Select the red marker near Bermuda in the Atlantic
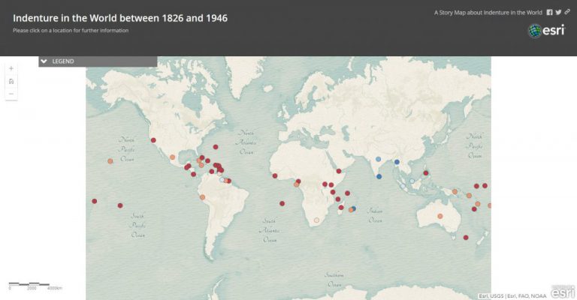Viewport: 577px width, 300px height. [x=216, y=147]
